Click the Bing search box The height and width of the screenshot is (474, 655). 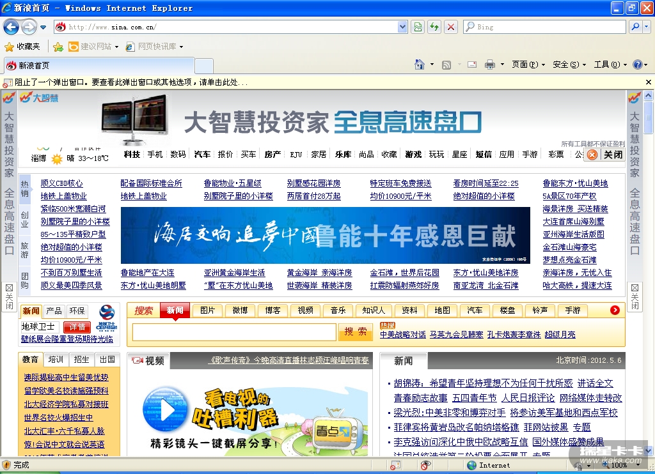click(544, 27)
